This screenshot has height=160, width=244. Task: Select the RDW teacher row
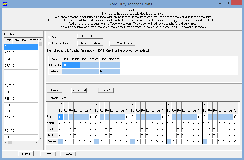coord(21,131)
